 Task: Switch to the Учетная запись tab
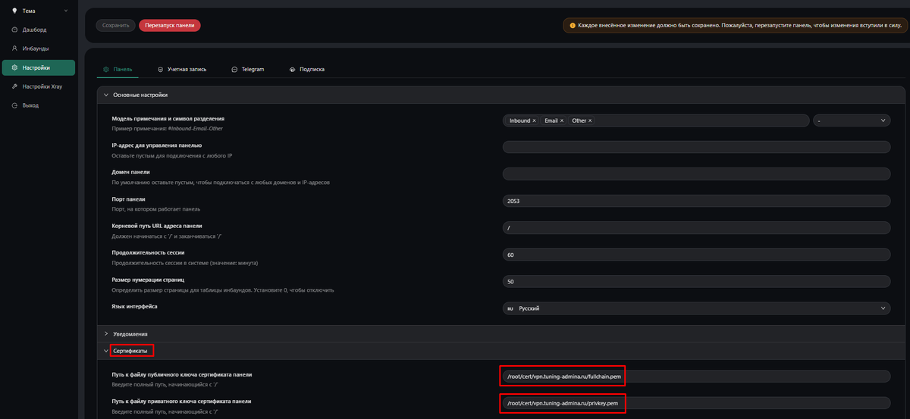(182, 69)
